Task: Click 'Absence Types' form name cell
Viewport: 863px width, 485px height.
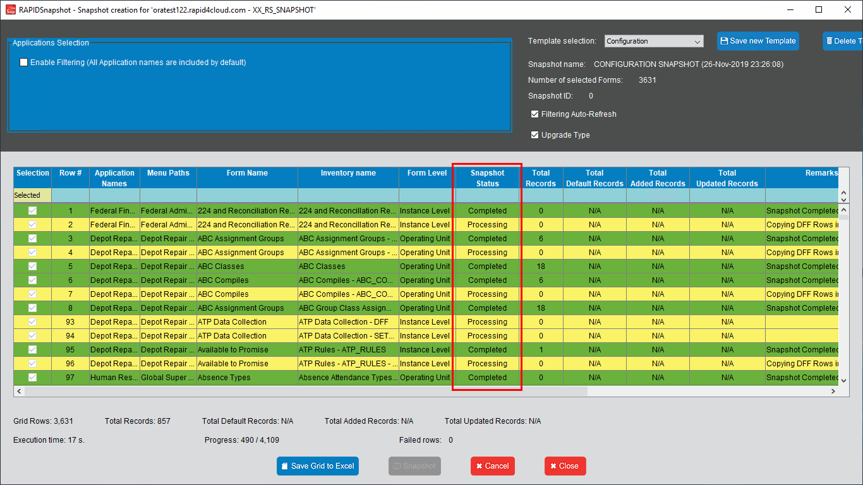Action: tap(248, 378)
